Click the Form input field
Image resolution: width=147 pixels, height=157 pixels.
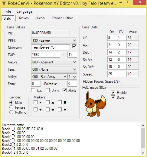click(x=36, y=84)
